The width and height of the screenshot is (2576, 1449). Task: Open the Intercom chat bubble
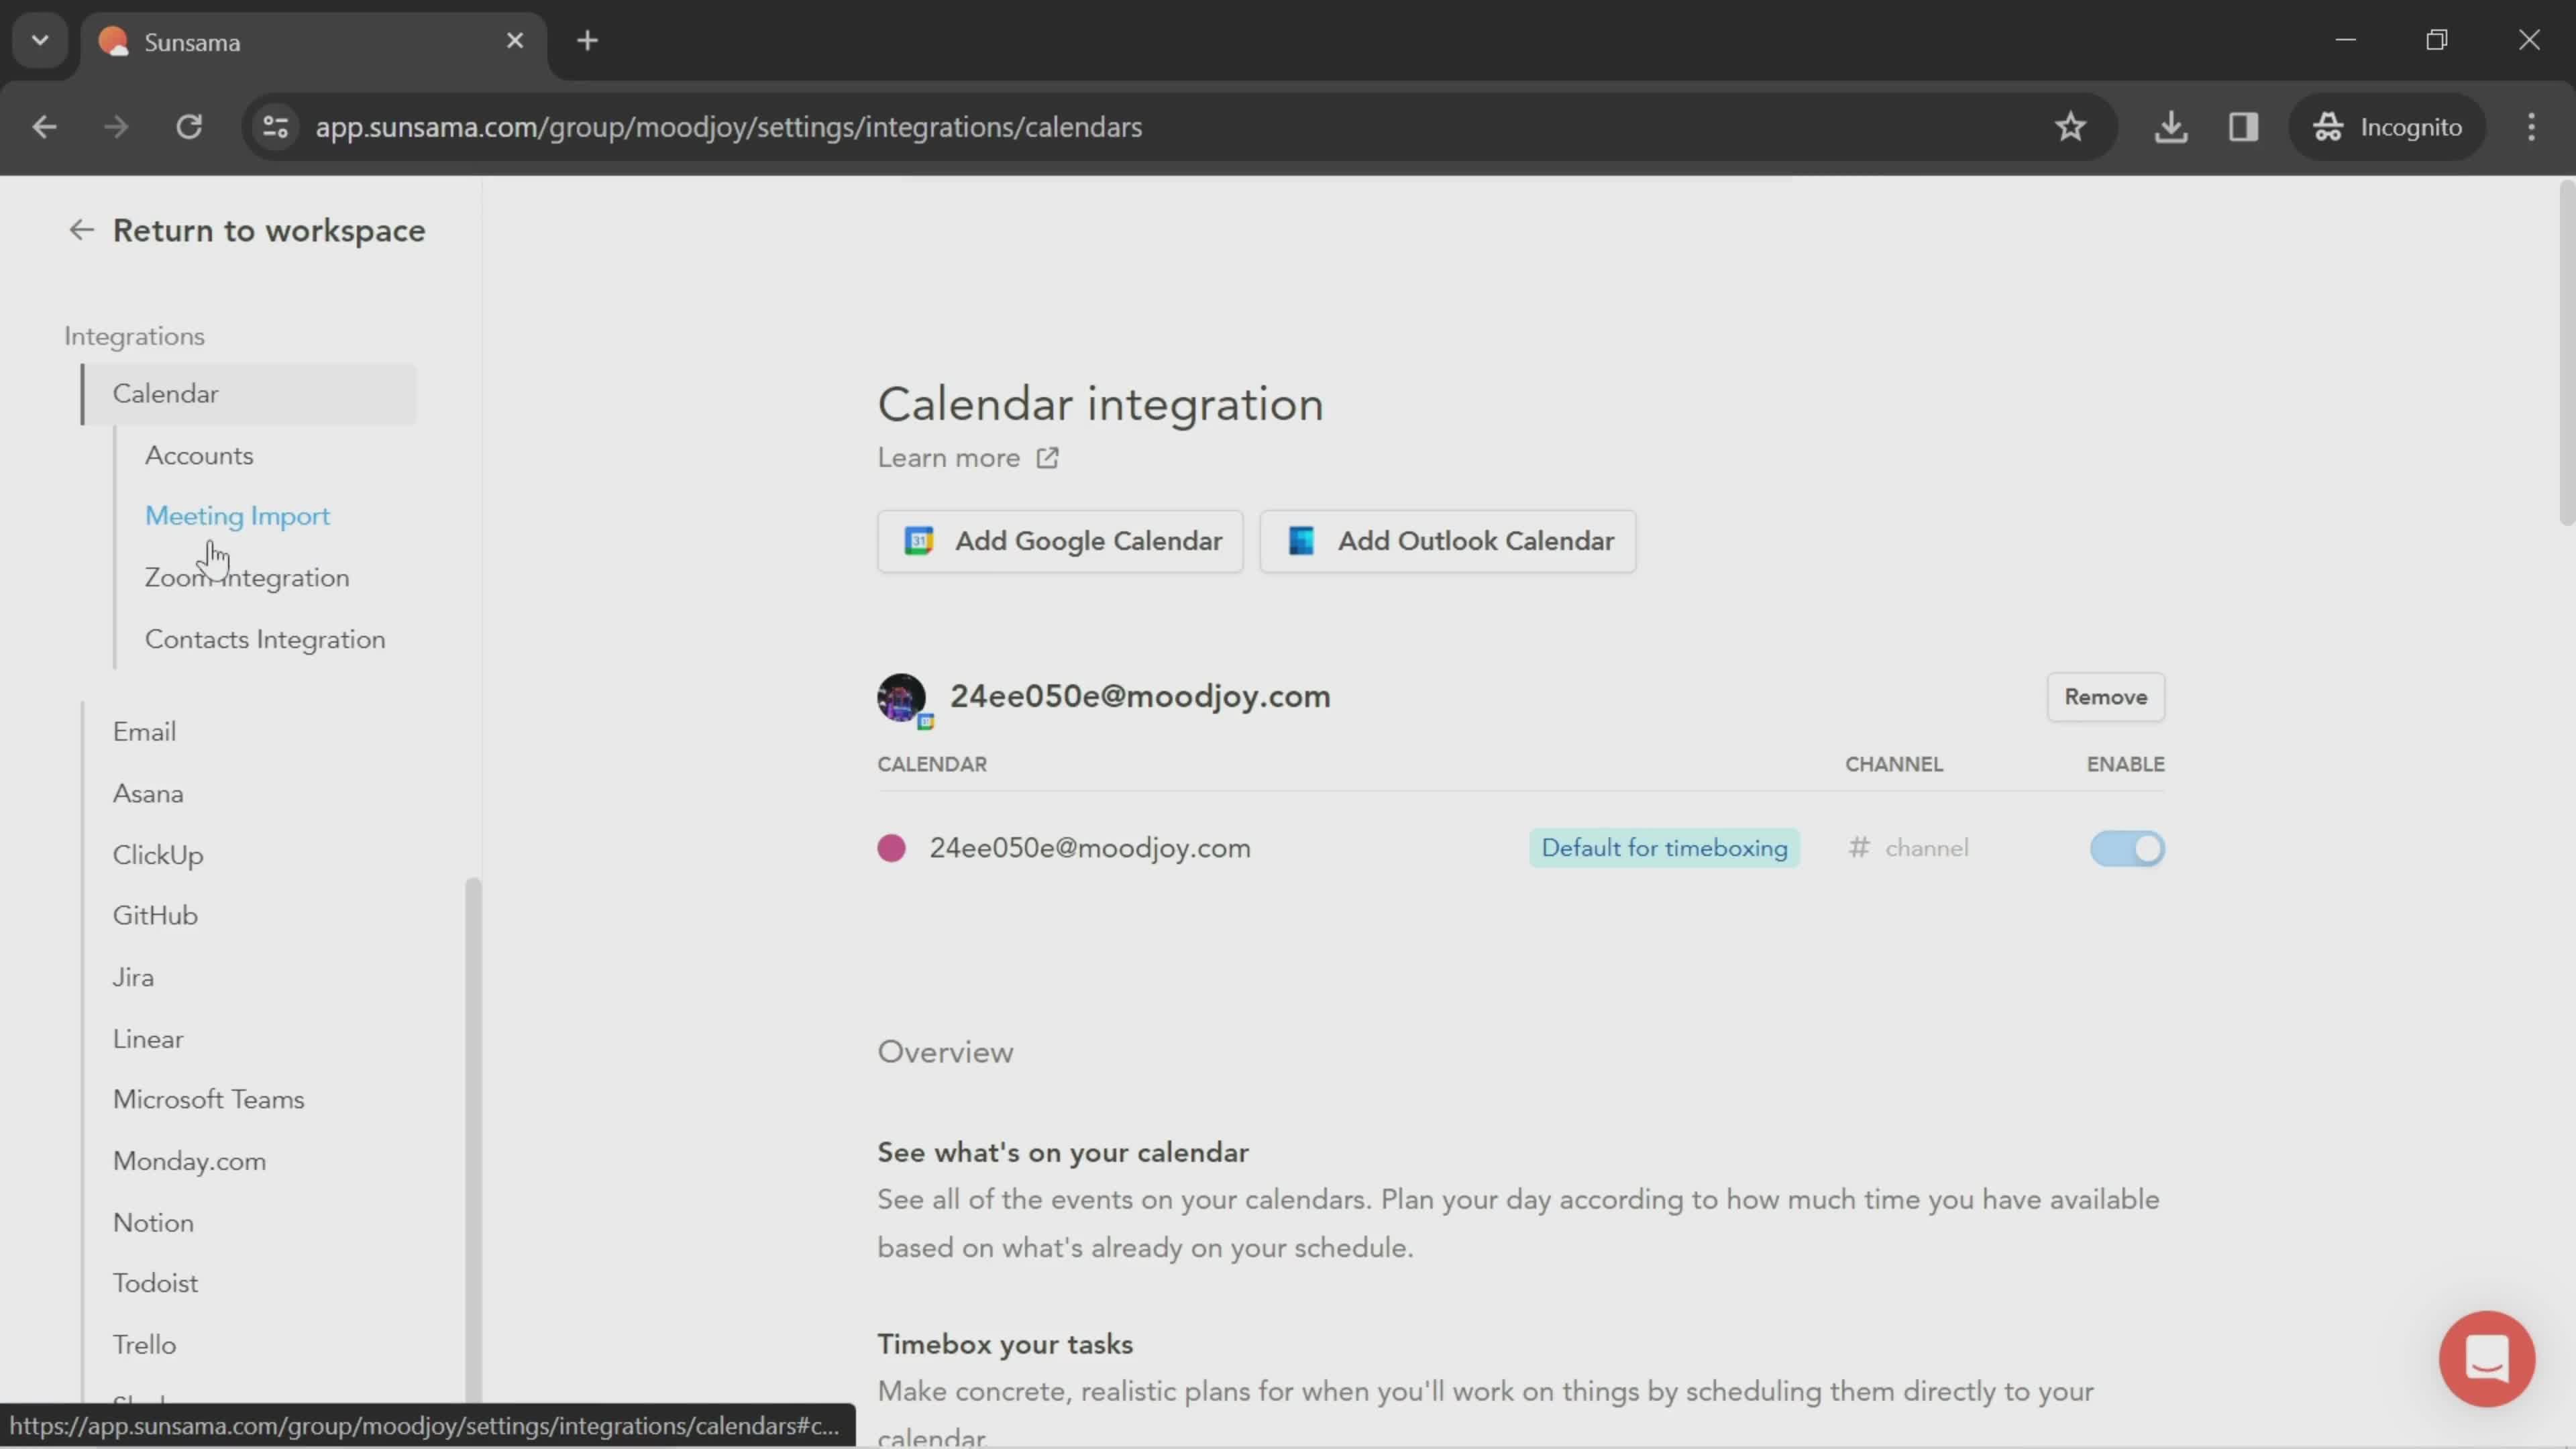point(2486,1358)
